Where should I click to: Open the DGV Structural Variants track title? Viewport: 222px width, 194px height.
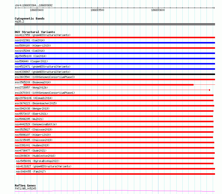35,32
